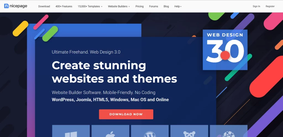Click the Web Design 3.0 badge
The image size is (283, 137).
(x=225, y=50)
